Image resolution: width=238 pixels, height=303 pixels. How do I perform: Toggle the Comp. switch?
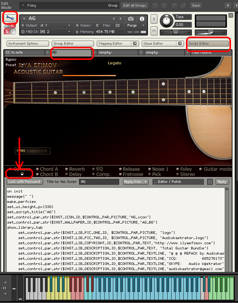[x=94, y=174]
